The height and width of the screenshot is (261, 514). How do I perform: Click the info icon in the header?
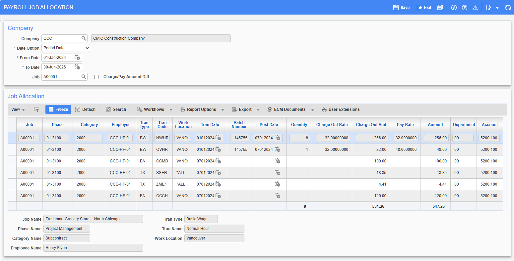[454, 7]
